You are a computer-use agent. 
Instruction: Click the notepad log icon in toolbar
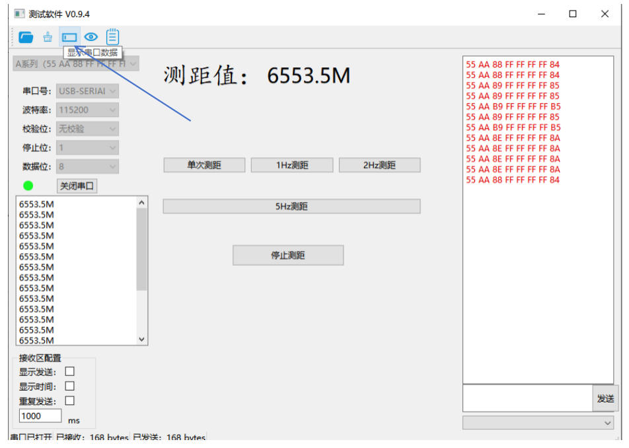click(x=113, y=37)
